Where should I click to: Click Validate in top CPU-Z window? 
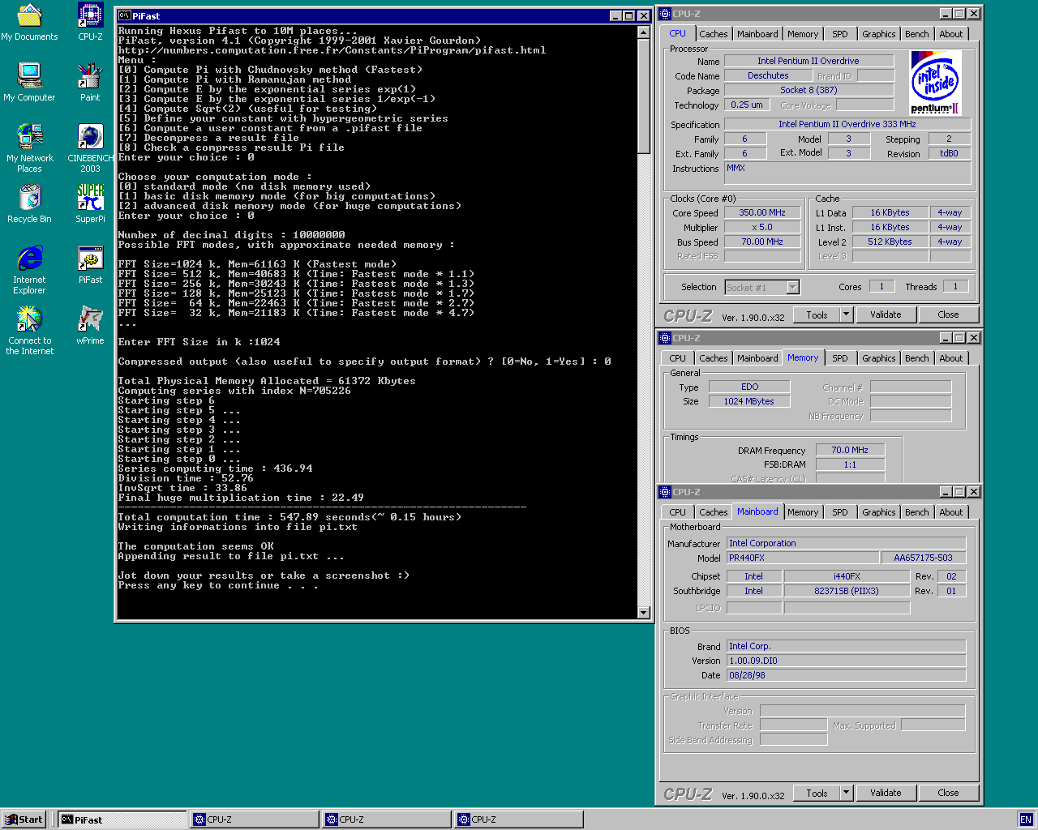[x=886, y=314]
